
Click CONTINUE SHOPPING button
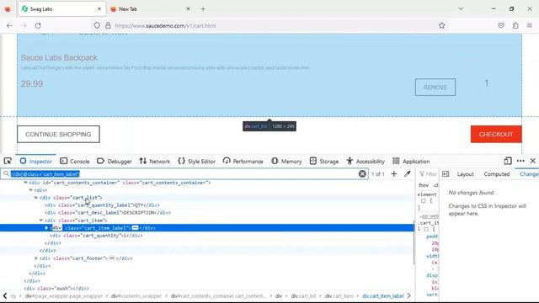click(x=58, y=135)
